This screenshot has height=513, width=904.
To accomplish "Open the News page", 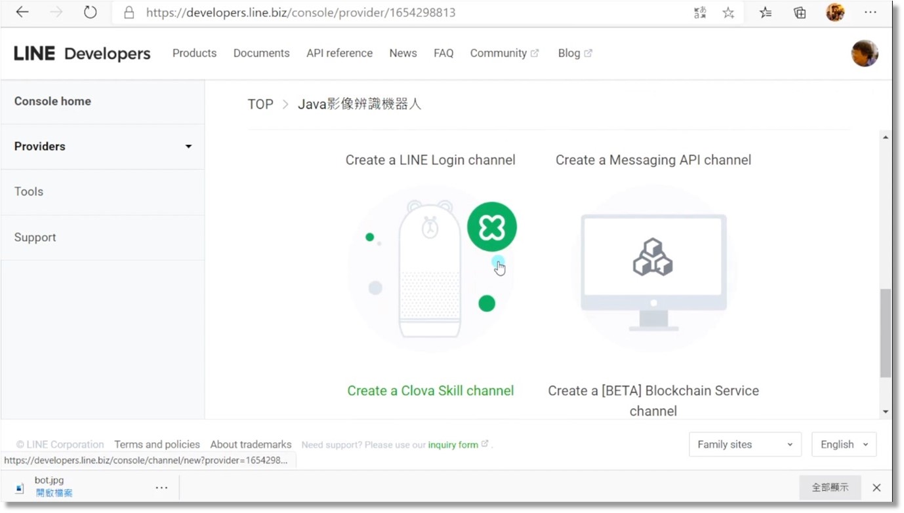I will [403, 53].
